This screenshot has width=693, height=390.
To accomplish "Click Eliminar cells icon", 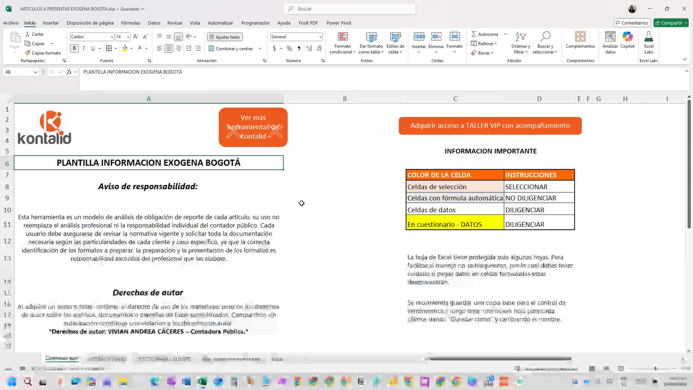I will point(436,36).
